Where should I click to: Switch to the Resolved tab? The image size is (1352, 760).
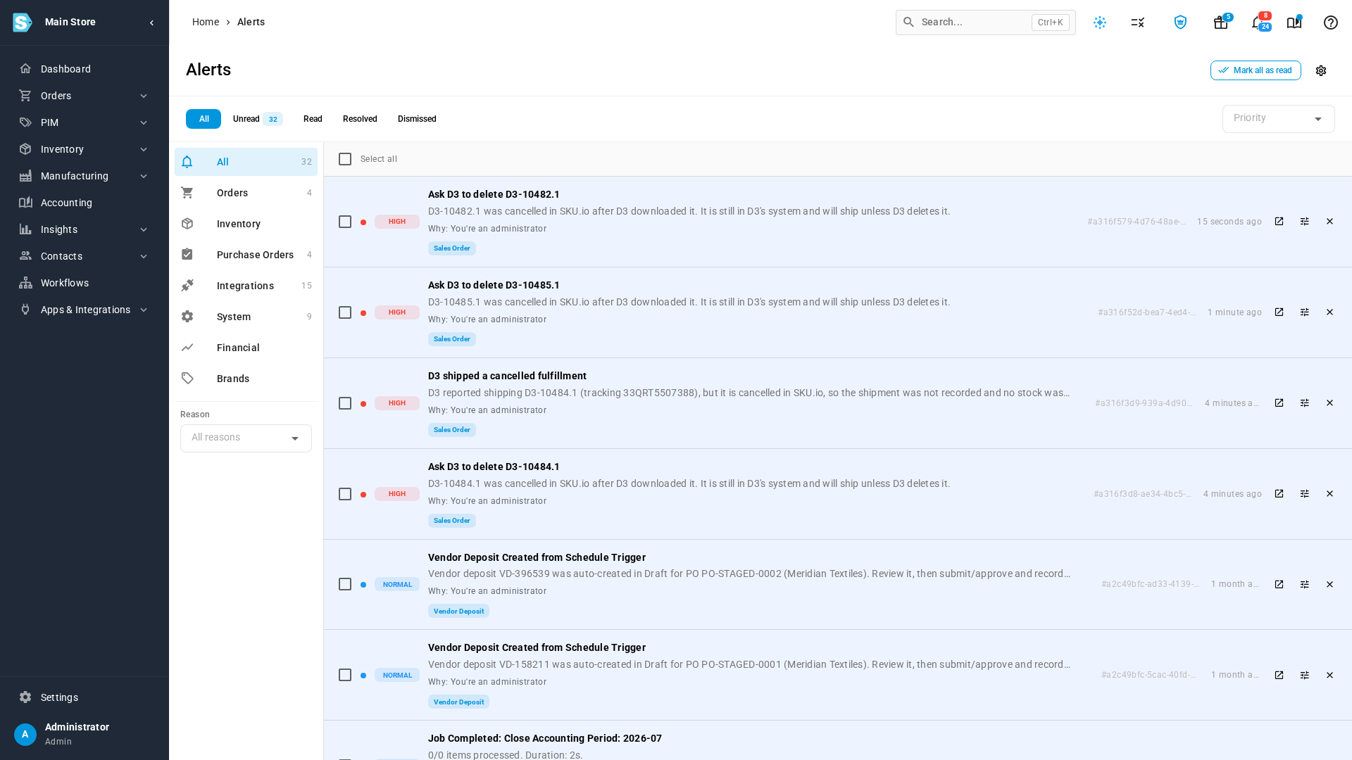pos(360,119)
